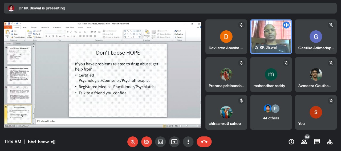The height and width of the screenshot is (151, 341).
Task: Click the 44 others participant tile
Action: coord(271,112)
